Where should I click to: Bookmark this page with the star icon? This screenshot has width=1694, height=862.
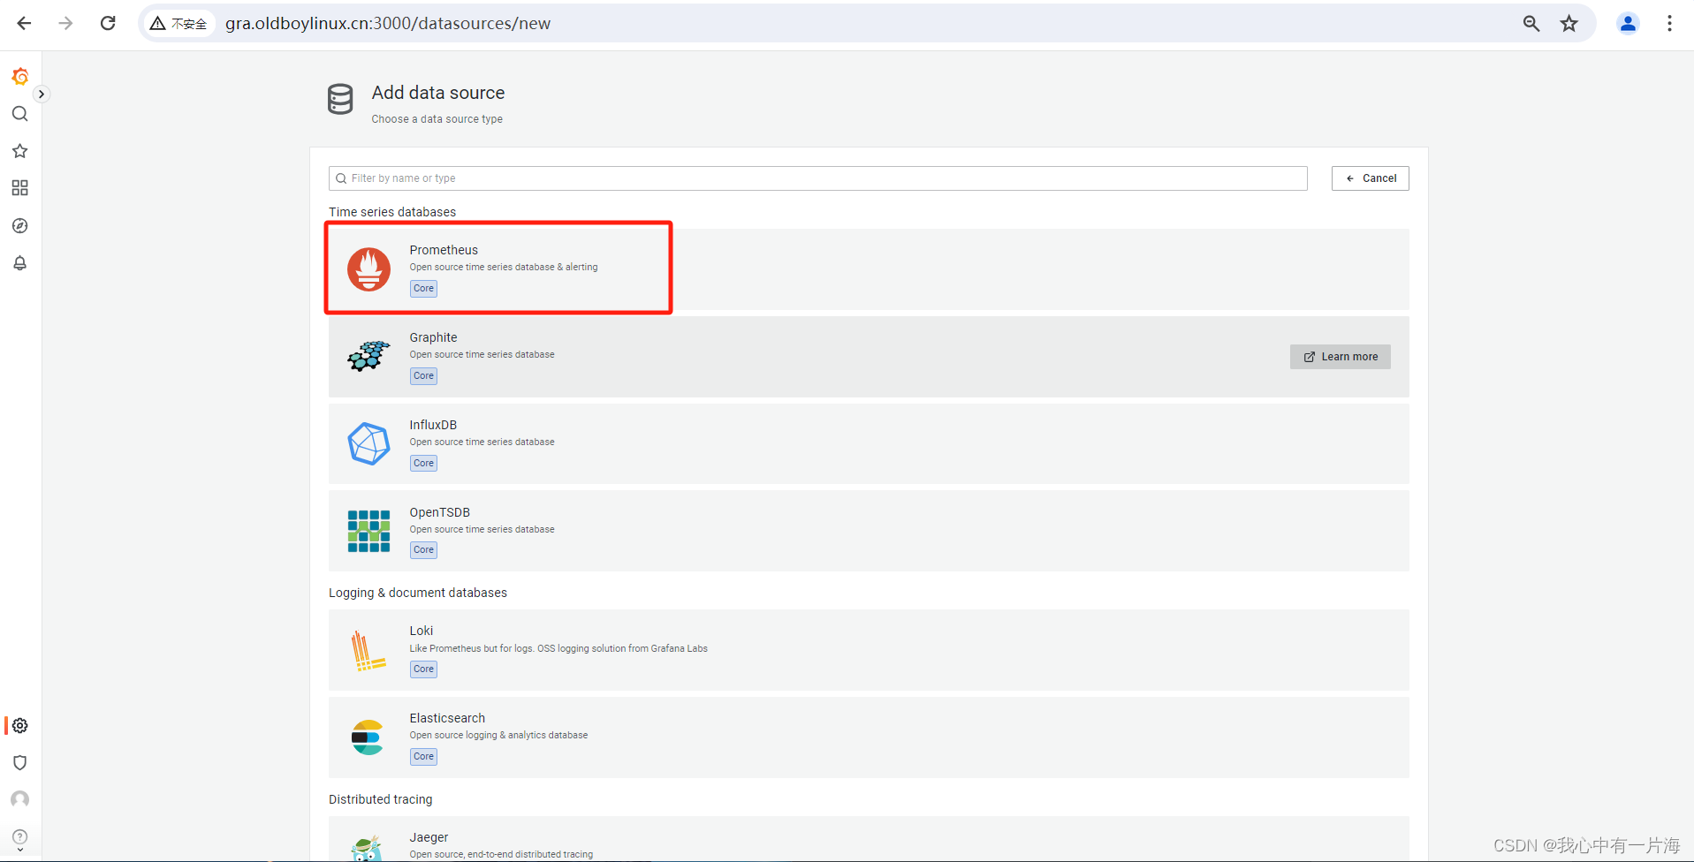1569,24
